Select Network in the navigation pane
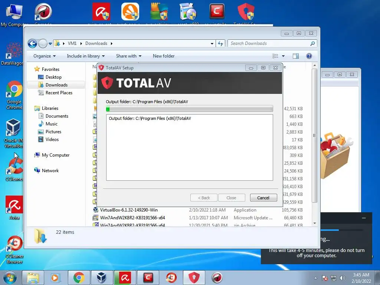380x285 pixels. [x=50, y=171]
